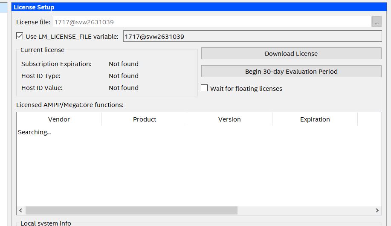Sort by the Vendor column header
This screenshot has height=226, width=391.
point(59,119)
